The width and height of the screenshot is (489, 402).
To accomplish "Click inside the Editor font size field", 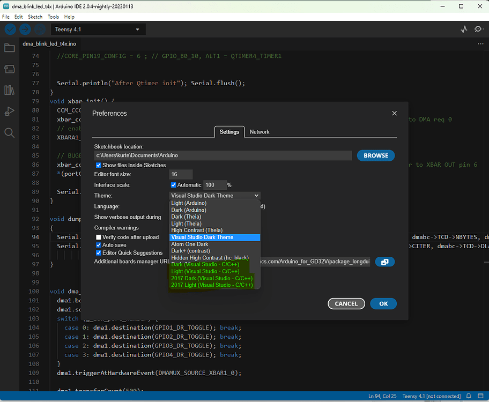I will pyautogui.click(x=180, y=174).
